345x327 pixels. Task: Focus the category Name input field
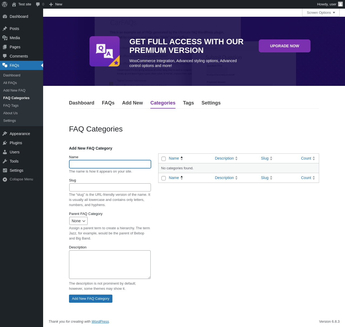pyautogui.click(x=110, y=164)
